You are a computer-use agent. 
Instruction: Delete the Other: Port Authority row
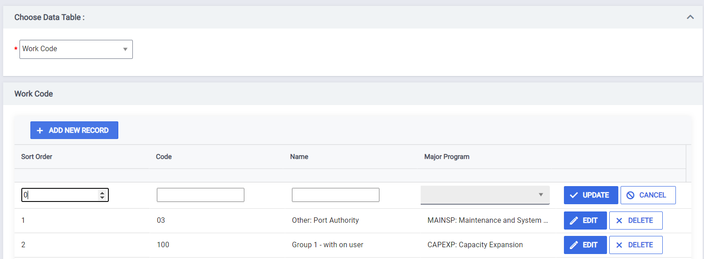(x=636, y=221)
